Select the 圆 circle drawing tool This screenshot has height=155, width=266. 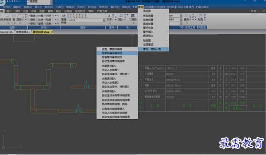point(14,17)
